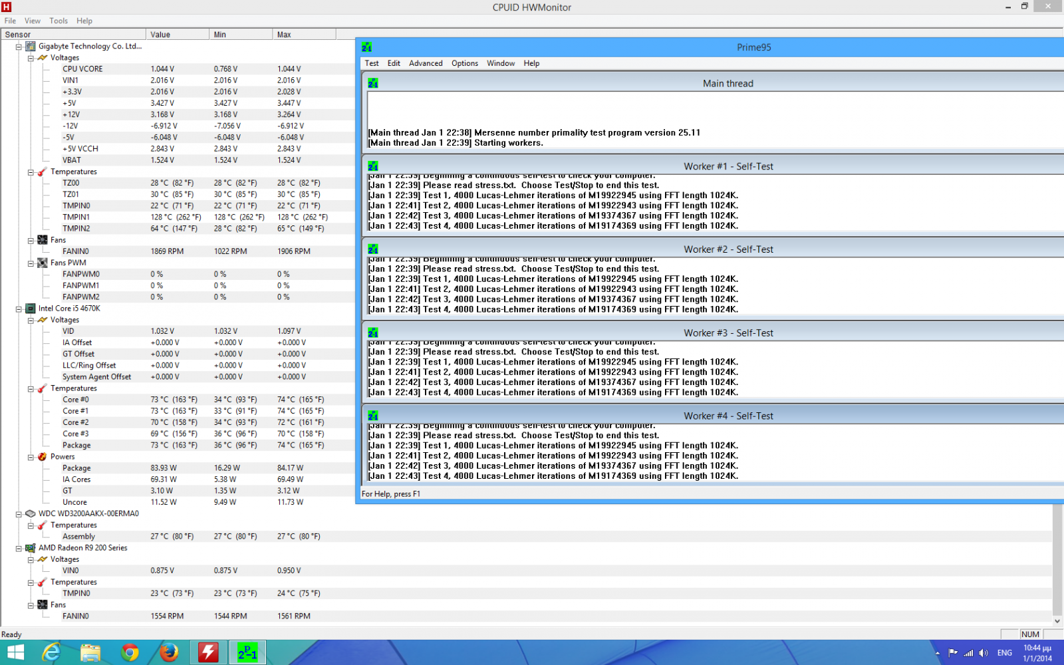Click the HWMonitor app icon in title bar
The height and width of the screenshot is (665, 1064).
(6, 7)
